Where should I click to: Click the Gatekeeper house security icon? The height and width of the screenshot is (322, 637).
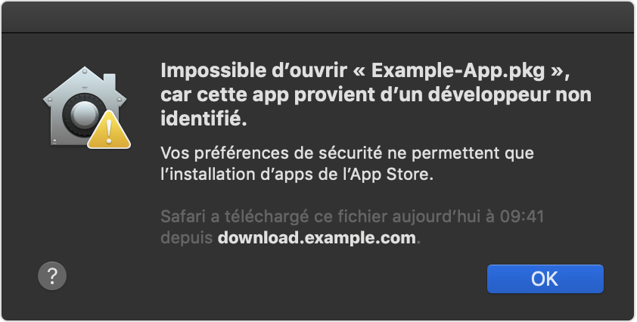point(86,107)
